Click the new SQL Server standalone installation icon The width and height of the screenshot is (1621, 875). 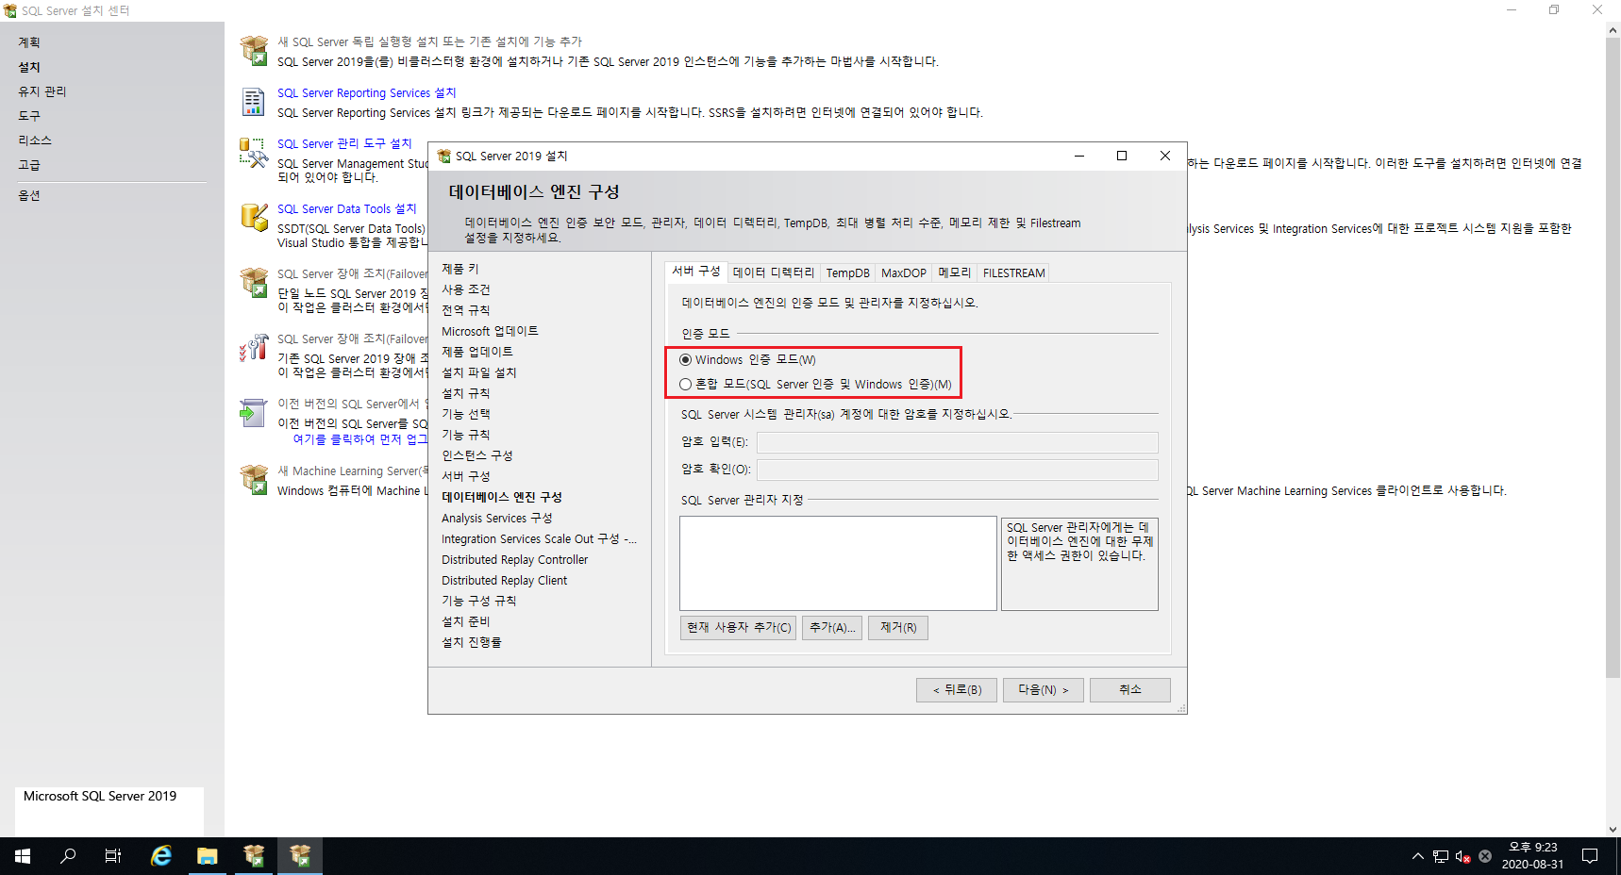254,50
